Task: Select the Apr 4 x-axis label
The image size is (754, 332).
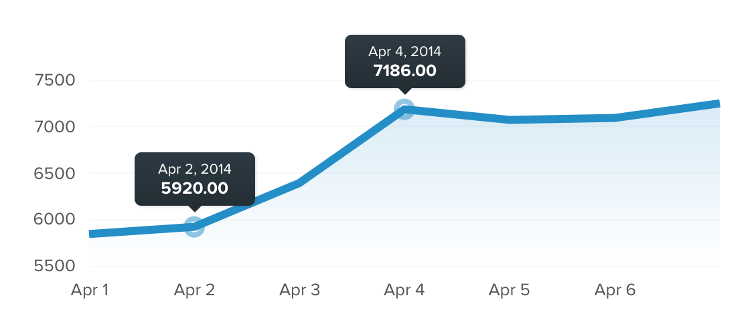Action: 404,290
